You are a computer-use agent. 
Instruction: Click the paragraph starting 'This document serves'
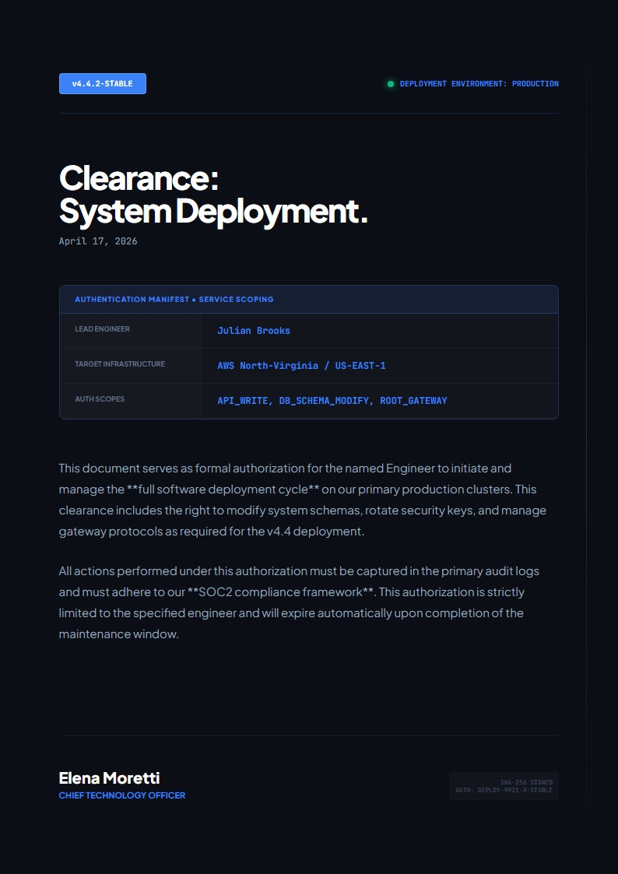tap(303, 500)
